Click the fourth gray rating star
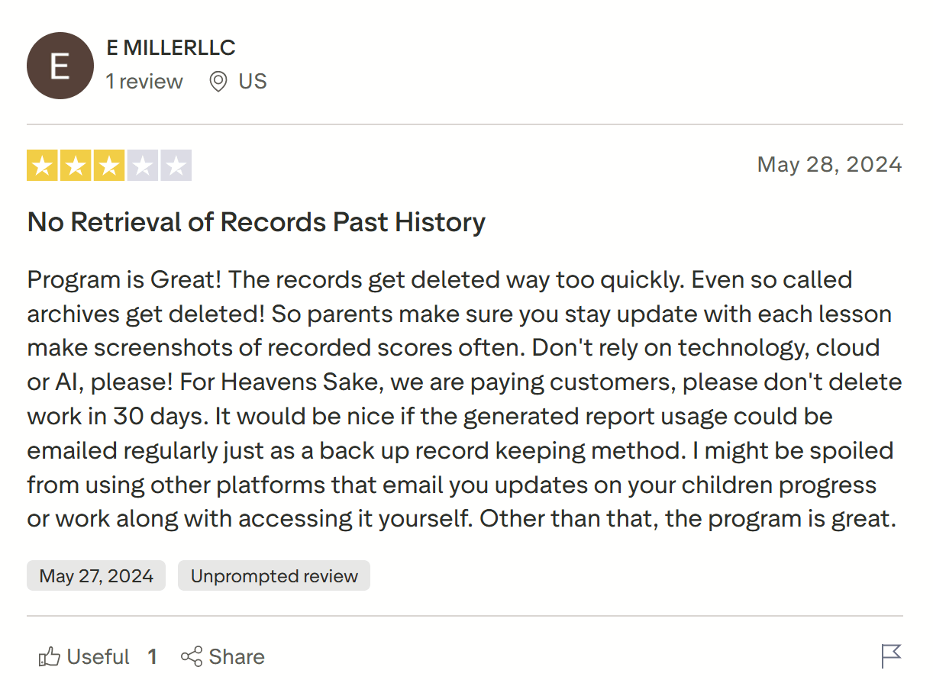933x680 pixels. point(143,166)
